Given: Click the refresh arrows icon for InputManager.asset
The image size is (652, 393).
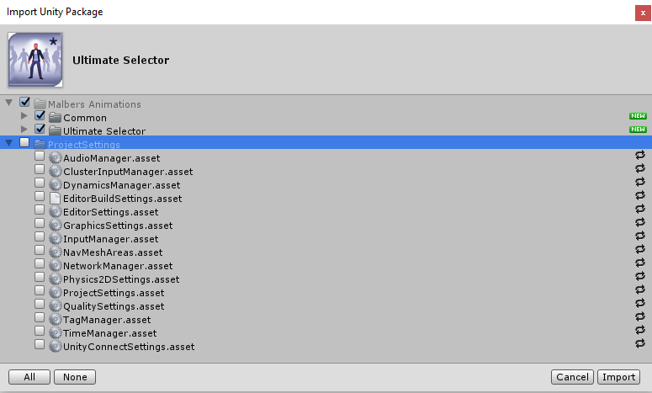Looking at the screenshot, I should point(640,236).
